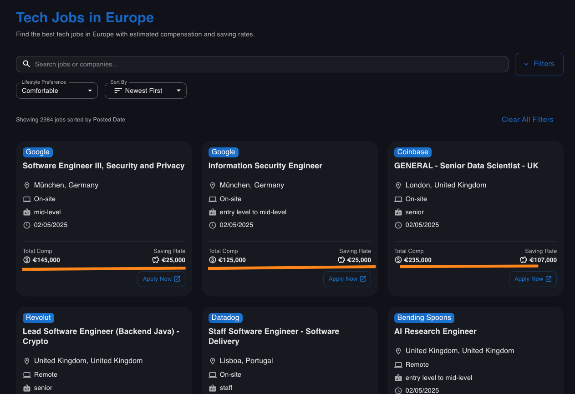Viewport: 575px width, 394px height.
Task: Click clock icon on Bending Spoons card
Action: 398,390
